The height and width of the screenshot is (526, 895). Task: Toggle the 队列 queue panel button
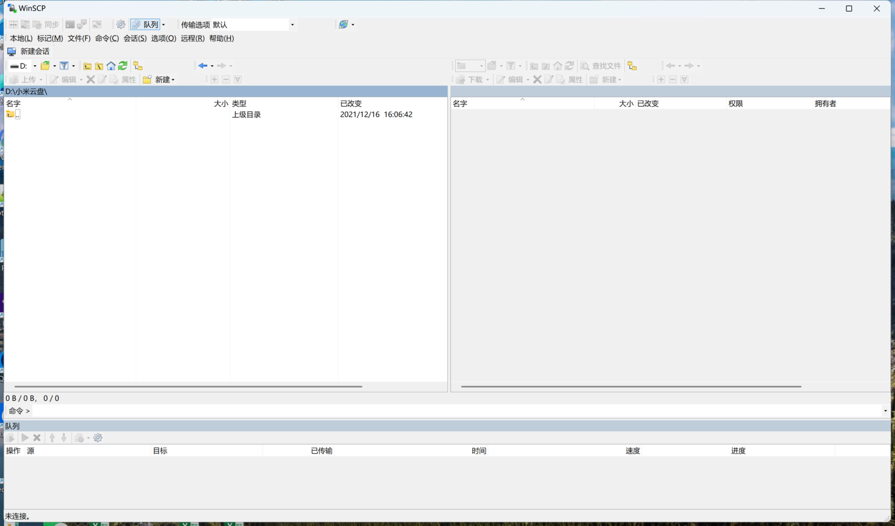click(145, 25)
